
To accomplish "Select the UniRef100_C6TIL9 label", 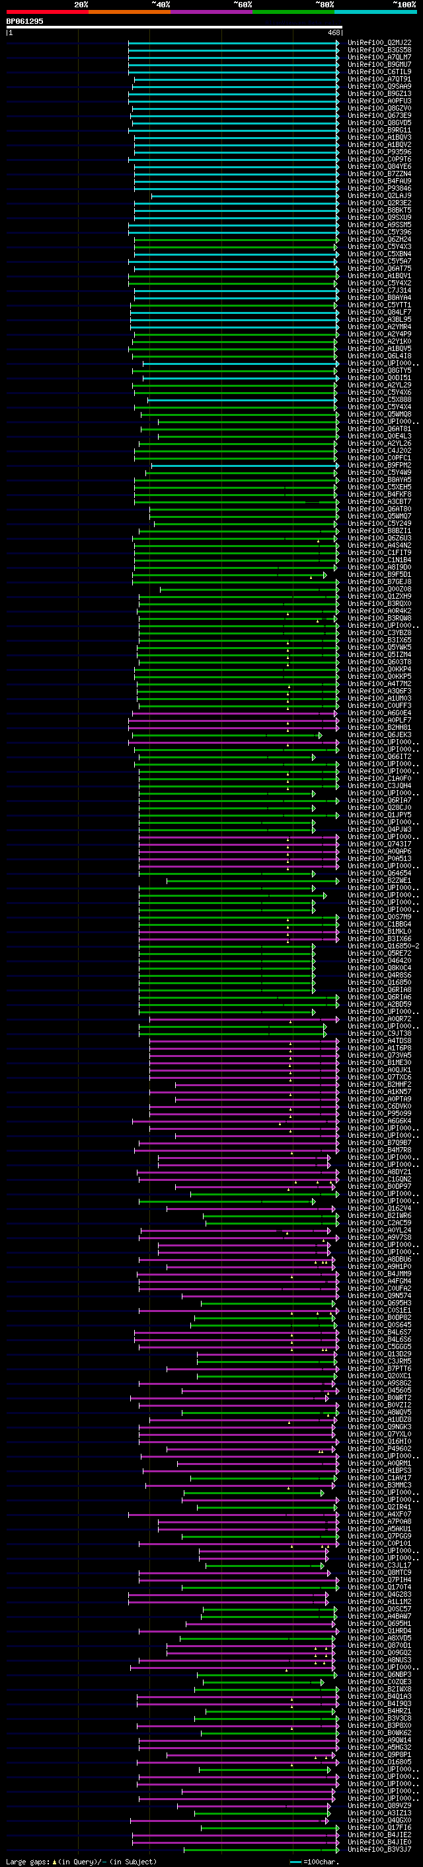I will tap(379, 72).
